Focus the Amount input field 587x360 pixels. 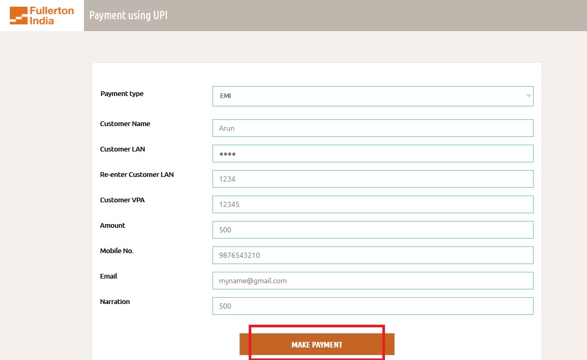point(372,230)
